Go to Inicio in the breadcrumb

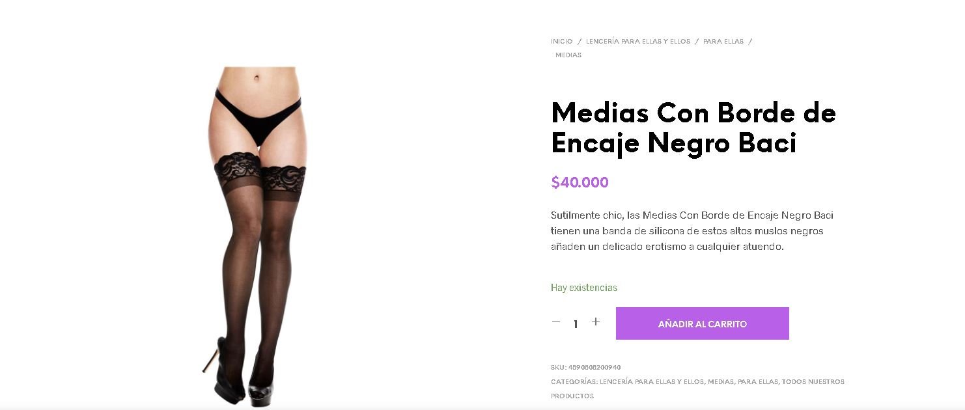(561, 41)
